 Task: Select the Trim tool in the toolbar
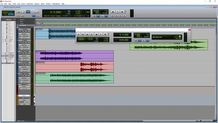pyautogui.click(x=24, y=12)
